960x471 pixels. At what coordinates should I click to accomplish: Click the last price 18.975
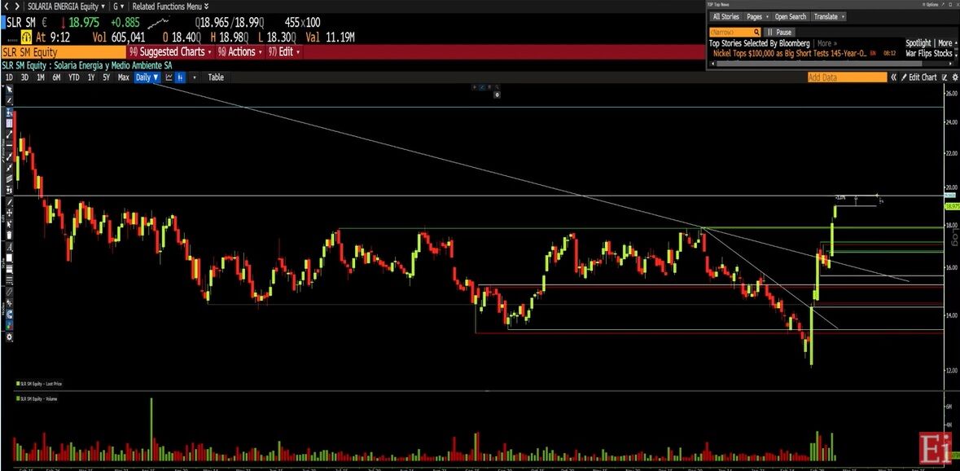83,22
